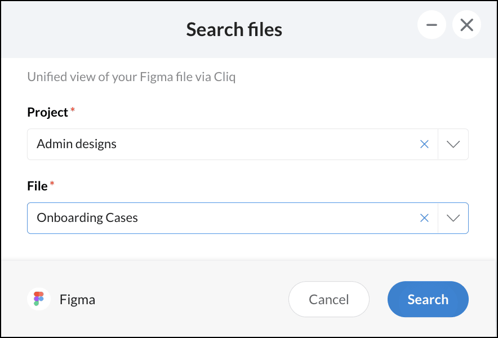Screen dimensions: 498x338
Task: Click the Cliq word in the description
Action: 224,77
